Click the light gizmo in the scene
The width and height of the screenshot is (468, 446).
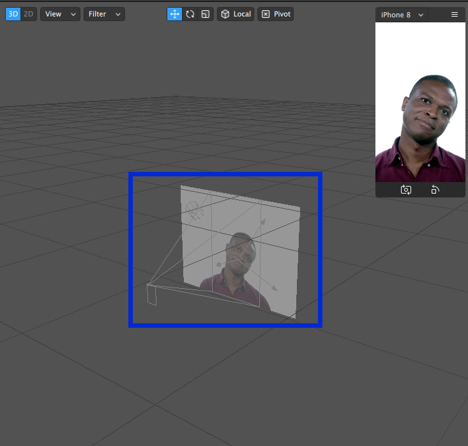pos(192,207)
